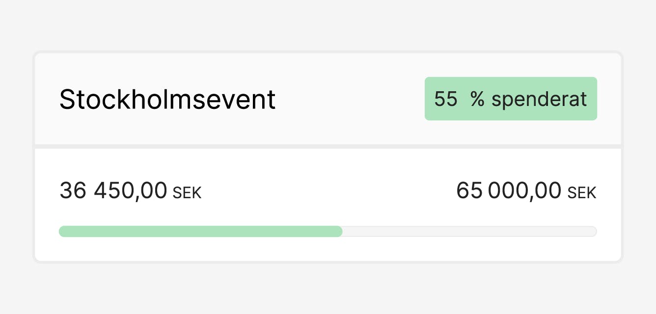Click the total budget amount 65 000,00

(509, 191)
